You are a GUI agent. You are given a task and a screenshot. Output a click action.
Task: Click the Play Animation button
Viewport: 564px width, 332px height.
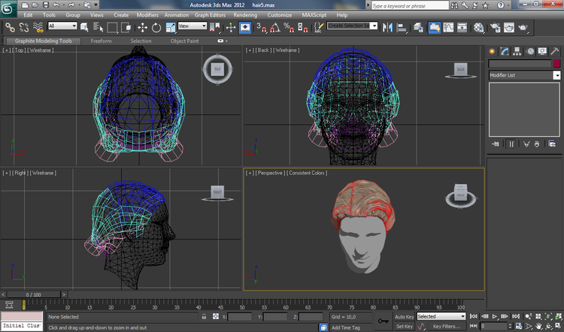point(495,316)
